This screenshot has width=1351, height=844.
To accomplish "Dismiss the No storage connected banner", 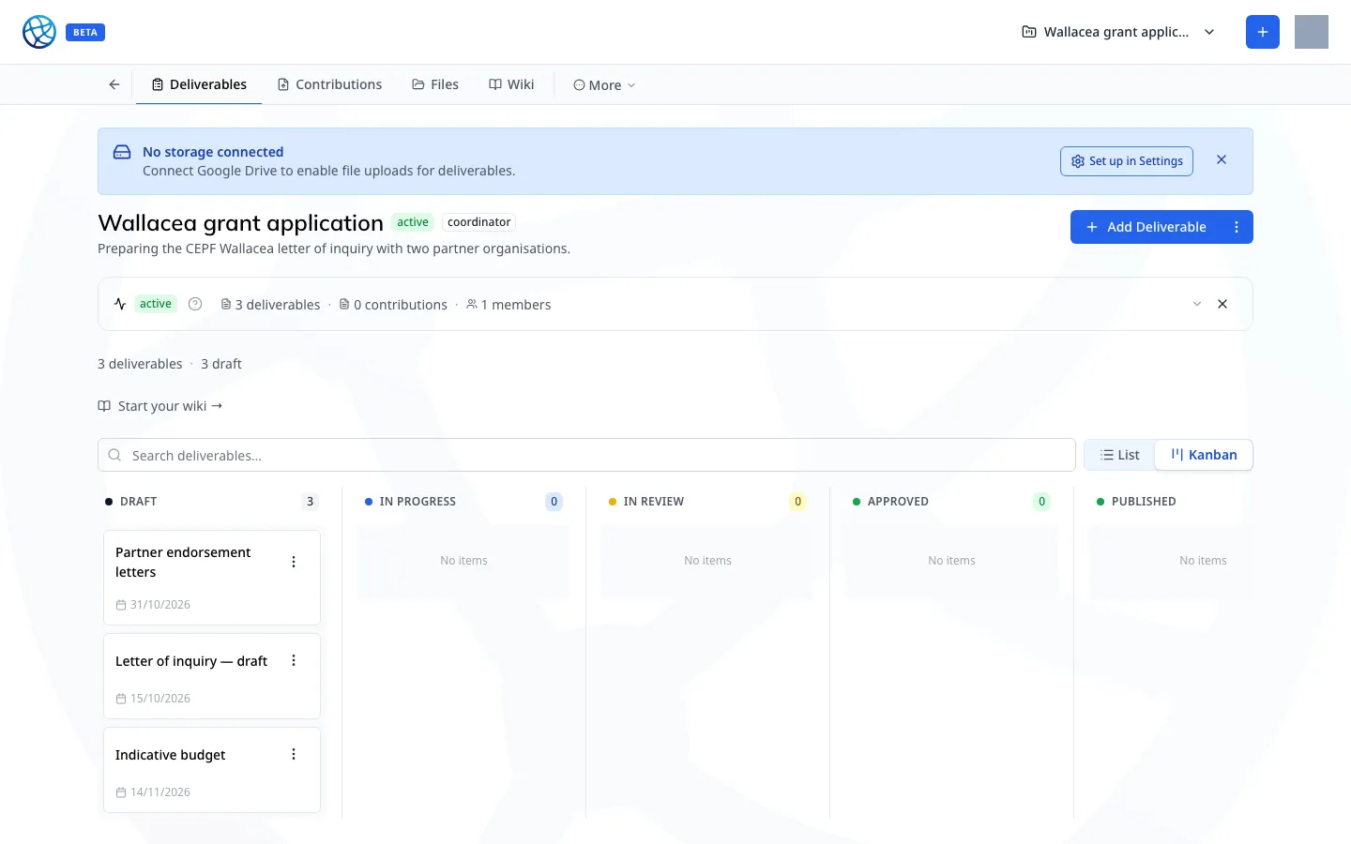I will [1222, 160].
